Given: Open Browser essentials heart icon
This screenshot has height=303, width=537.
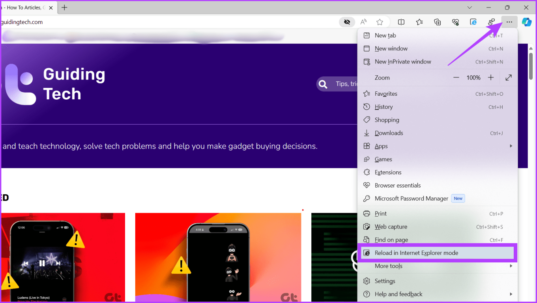Looking at the screenshot, I should click(x=455, y=22).
